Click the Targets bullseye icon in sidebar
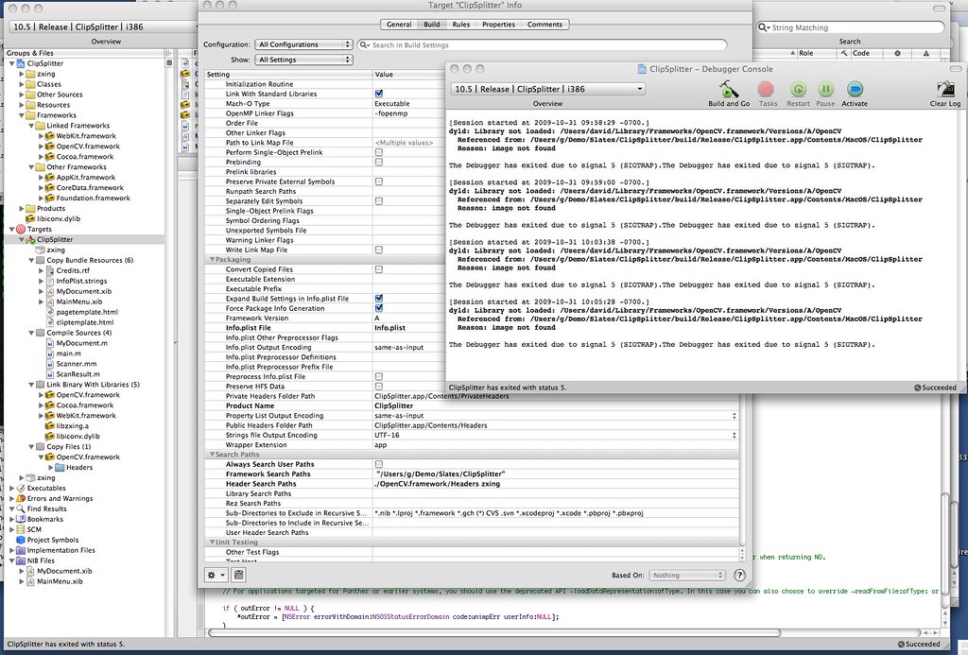 point(21,229)
